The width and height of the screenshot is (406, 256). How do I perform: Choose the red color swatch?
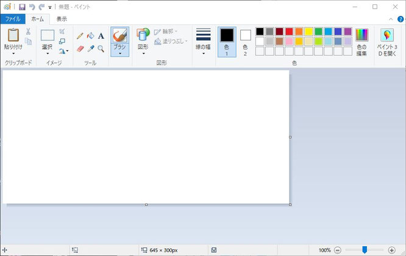click(290, 31)
